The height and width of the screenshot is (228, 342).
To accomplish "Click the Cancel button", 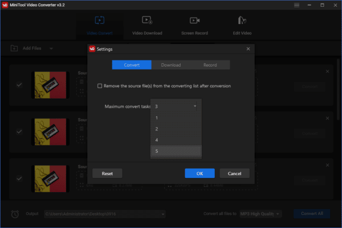I will (x=234, y=173).
